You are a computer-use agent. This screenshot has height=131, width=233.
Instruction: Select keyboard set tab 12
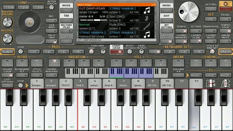click(196, 83)
